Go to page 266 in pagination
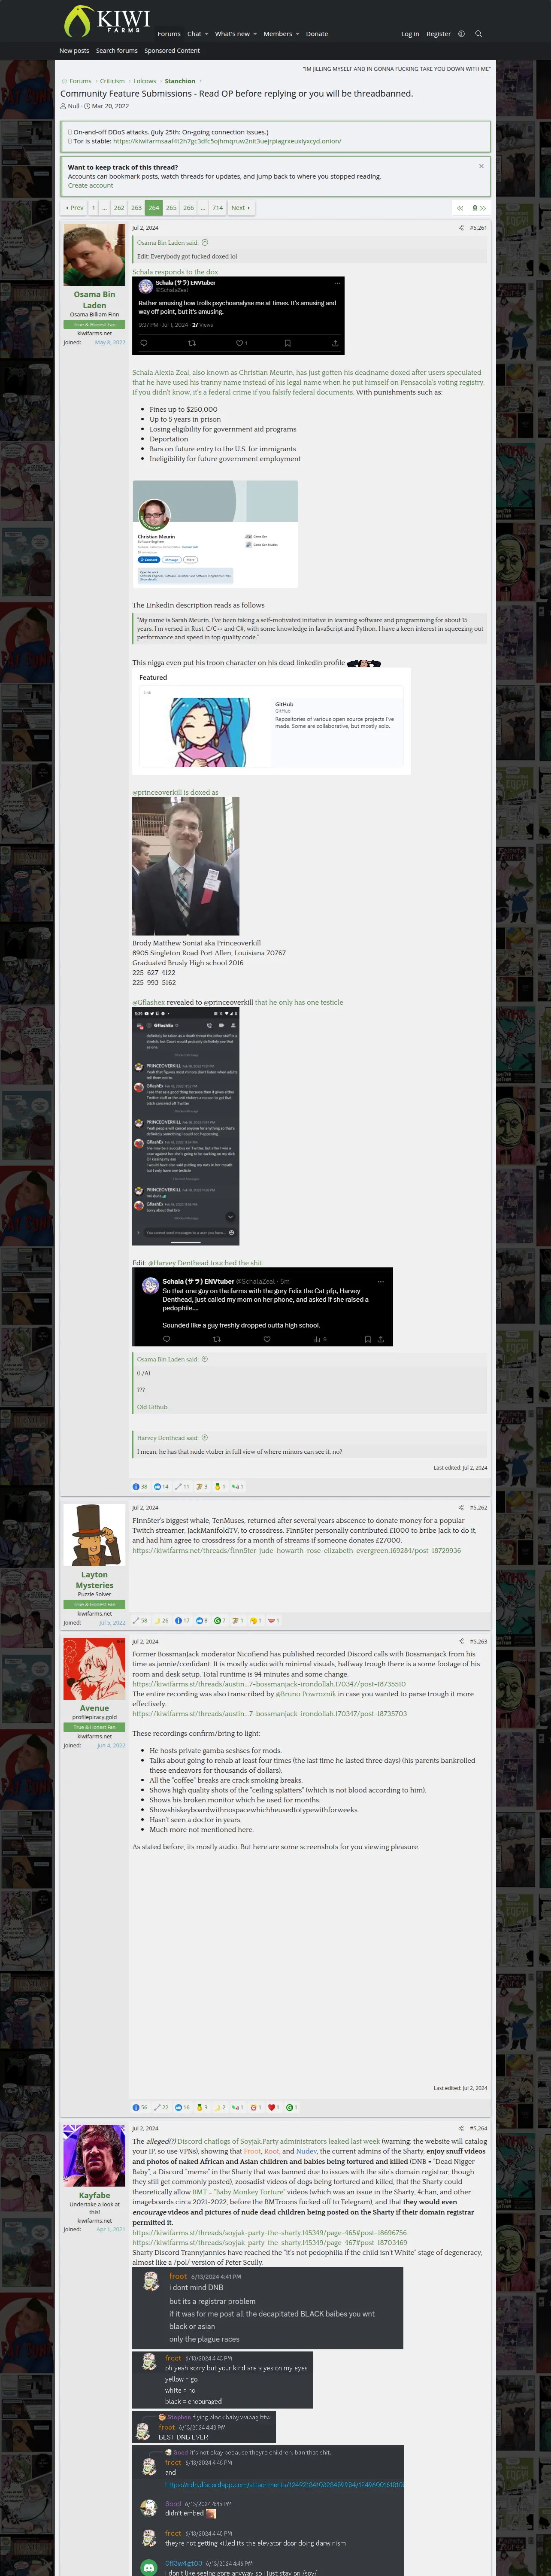This screenshot has width=551, height=2576. (x=188, y=208)
